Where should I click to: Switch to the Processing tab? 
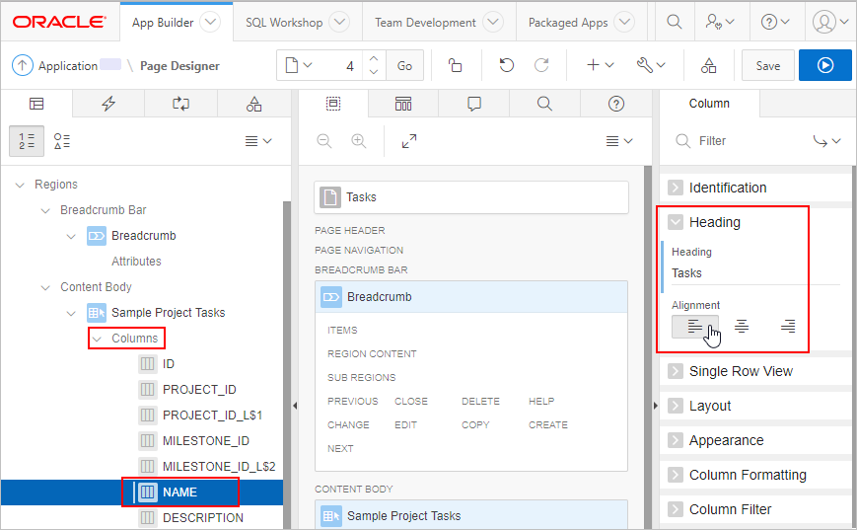click(x=180, y=104)
